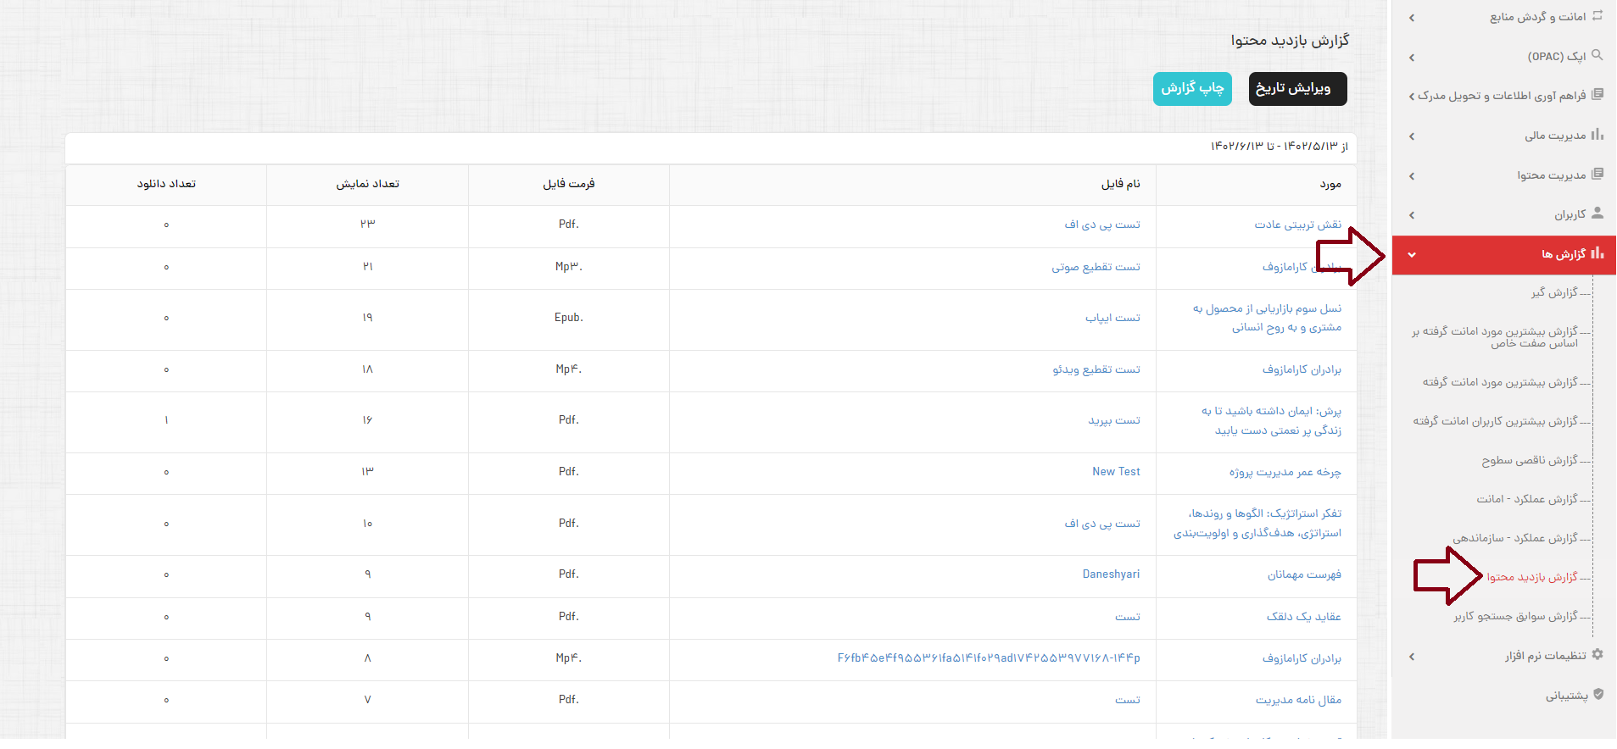Expand فراهم آوری اطلاعات menu chevron
The image size is (1617, 749).
[x=1412, y=97]
